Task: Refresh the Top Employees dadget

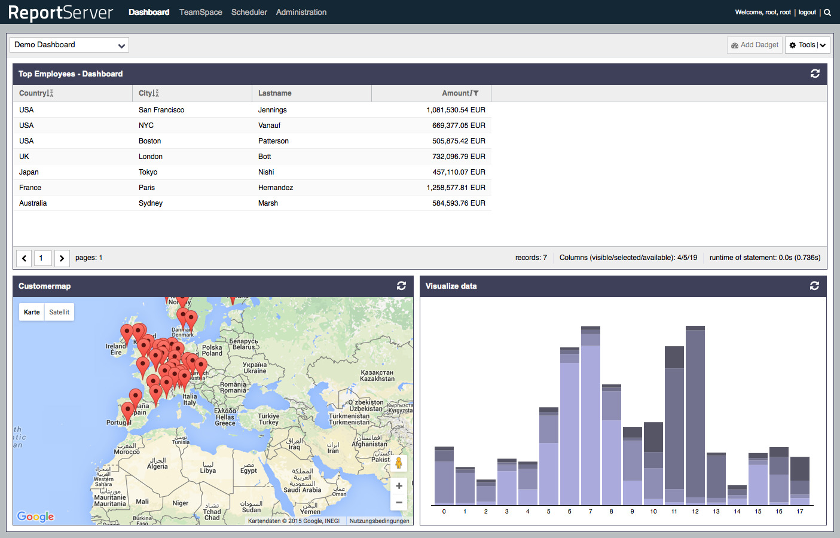Action: click(x=815, y=74)
